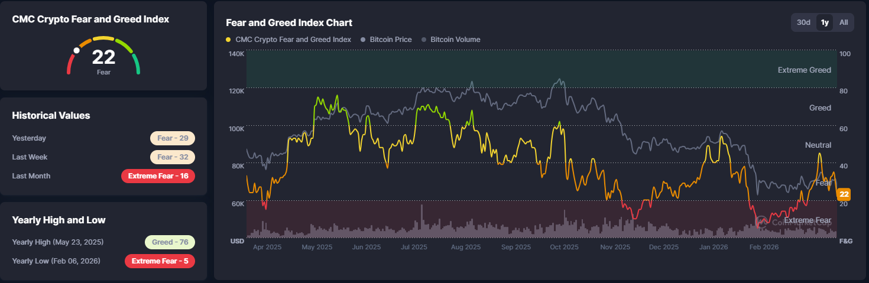Click the fear and greed gauge dial
Screen dimensions: 869x283
point(103,55)
